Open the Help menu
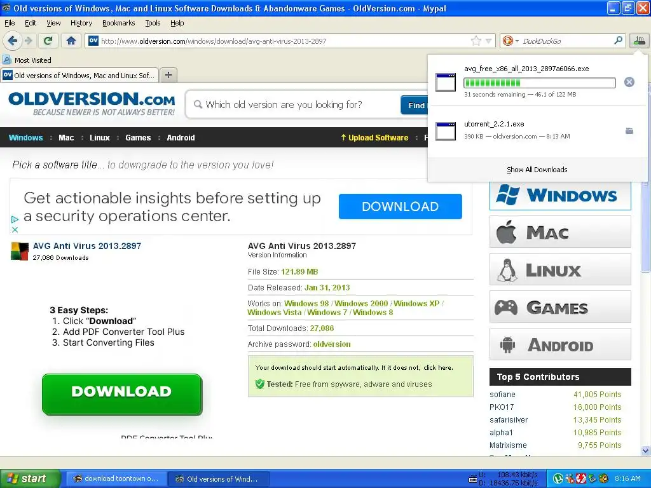651x488 pixels. [177, 23]
